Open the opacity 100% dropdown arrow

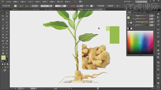pos(84,6)
